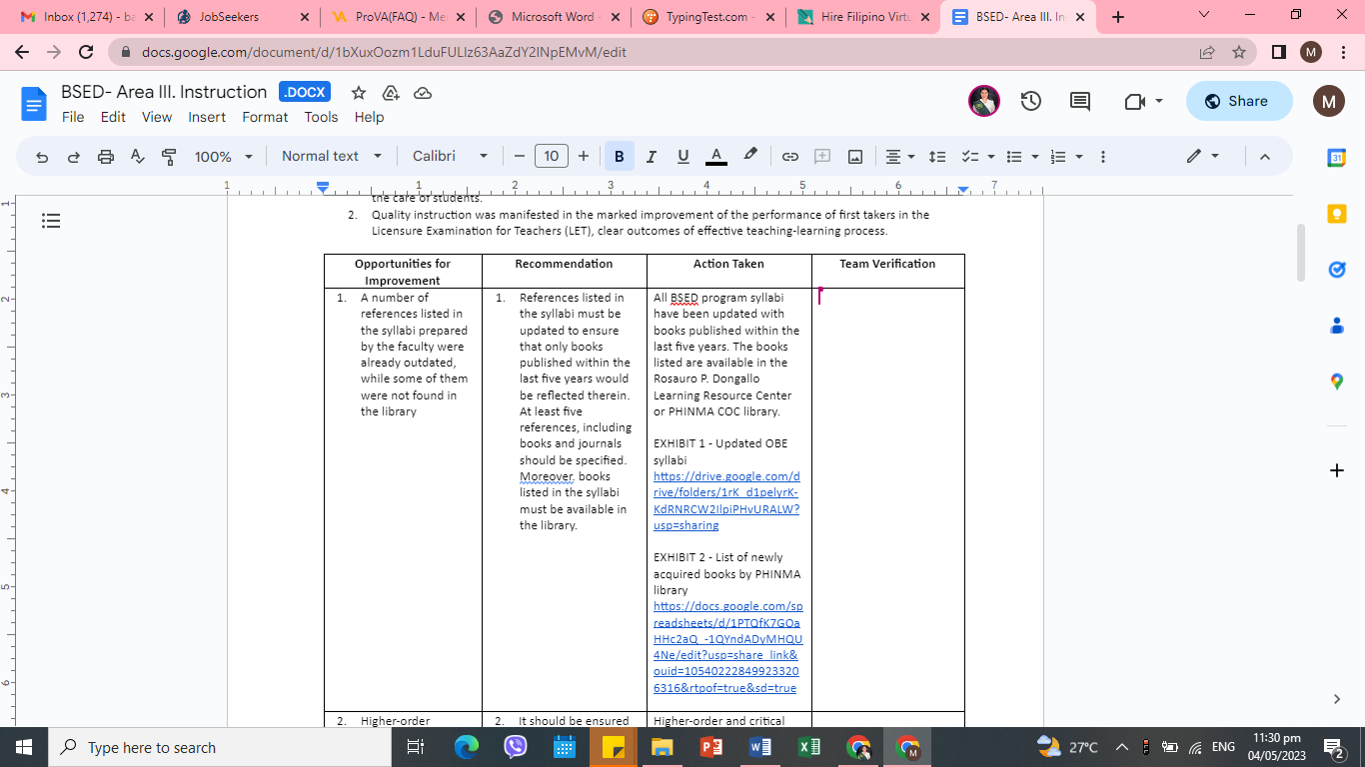
Task: Open the newly acquired books spreadsheet link
Action: click(x=727, y=647)
